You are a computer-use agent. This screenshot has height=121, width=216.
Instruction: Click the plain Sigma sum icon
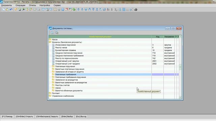[x=112, y=9]
